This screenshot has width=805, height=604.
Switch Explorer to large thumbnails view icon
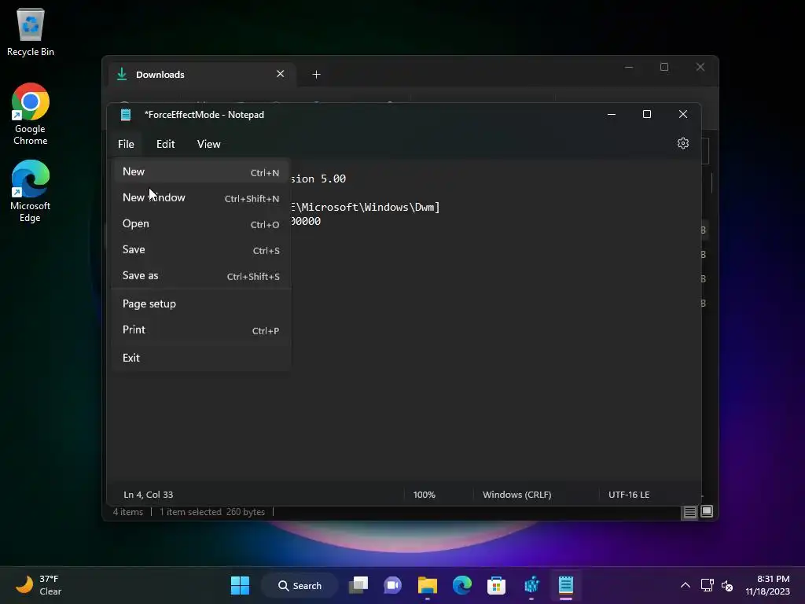pos(707,511)
